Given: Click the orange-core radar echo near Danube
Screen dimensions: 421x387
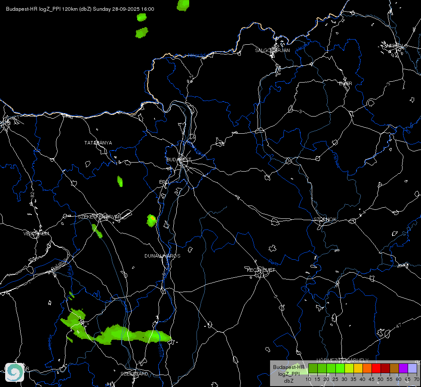Looking at the screenshot, I should point(152,220).
